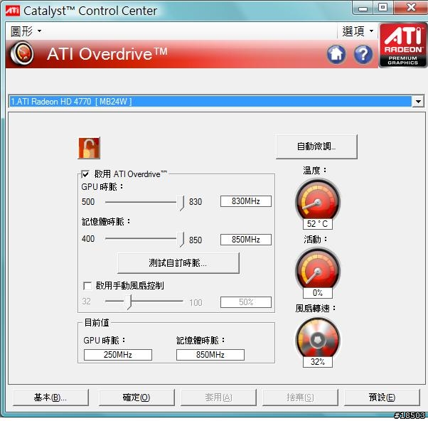Open help via the question mark icon

coord(363,54)
